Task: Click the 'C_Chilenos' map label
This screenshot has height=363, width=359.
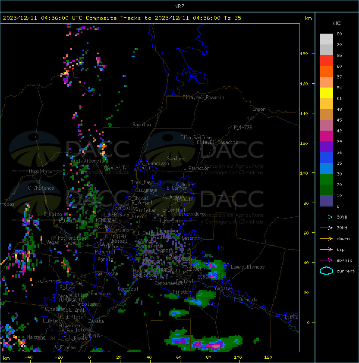Action: [x=41, y=188]
